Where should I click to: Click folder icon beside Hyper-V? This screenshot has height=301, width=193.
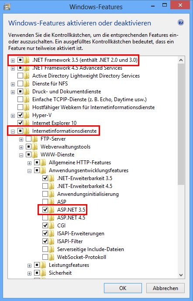click(26, 115)
